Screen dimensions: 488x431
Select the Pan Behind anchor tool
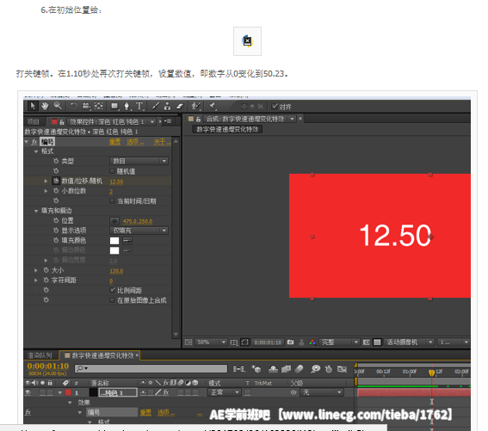click(99, 106)
